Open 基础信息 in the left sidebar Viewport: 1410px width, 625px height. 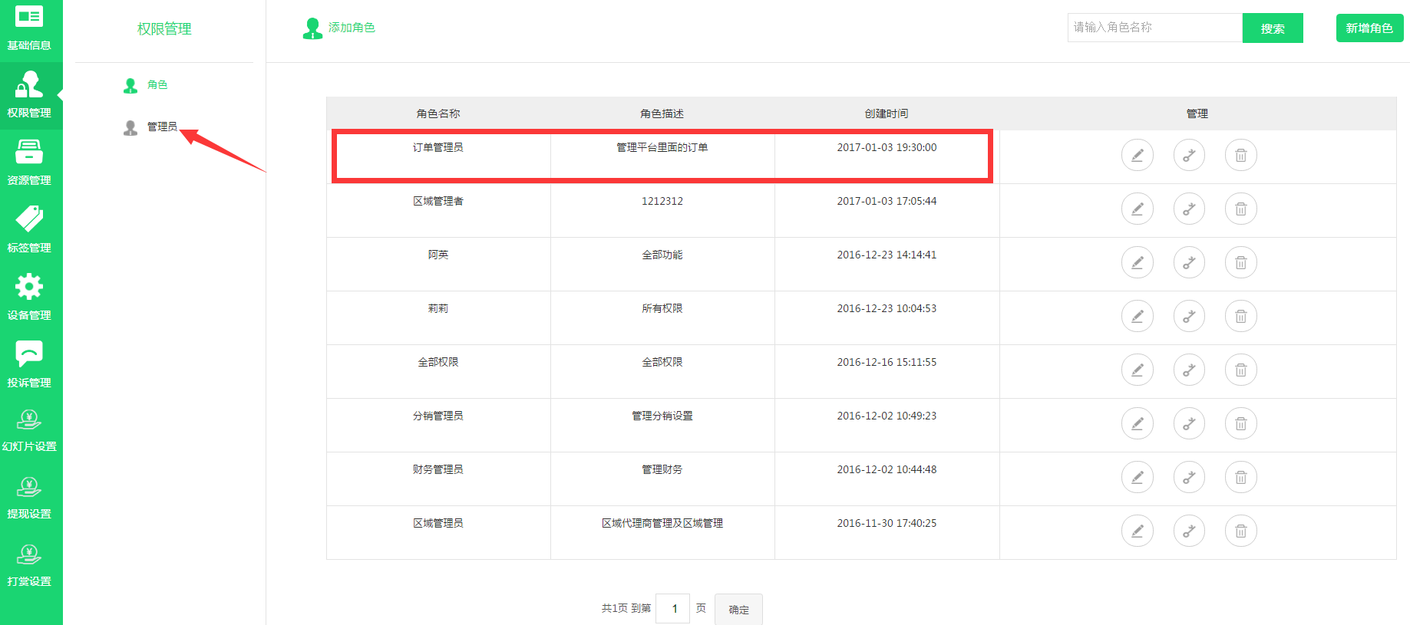tap(29, 29)
